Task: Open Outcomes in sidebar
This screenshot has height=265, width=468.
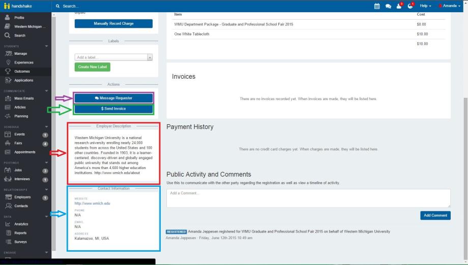Action: coord(18,72)
